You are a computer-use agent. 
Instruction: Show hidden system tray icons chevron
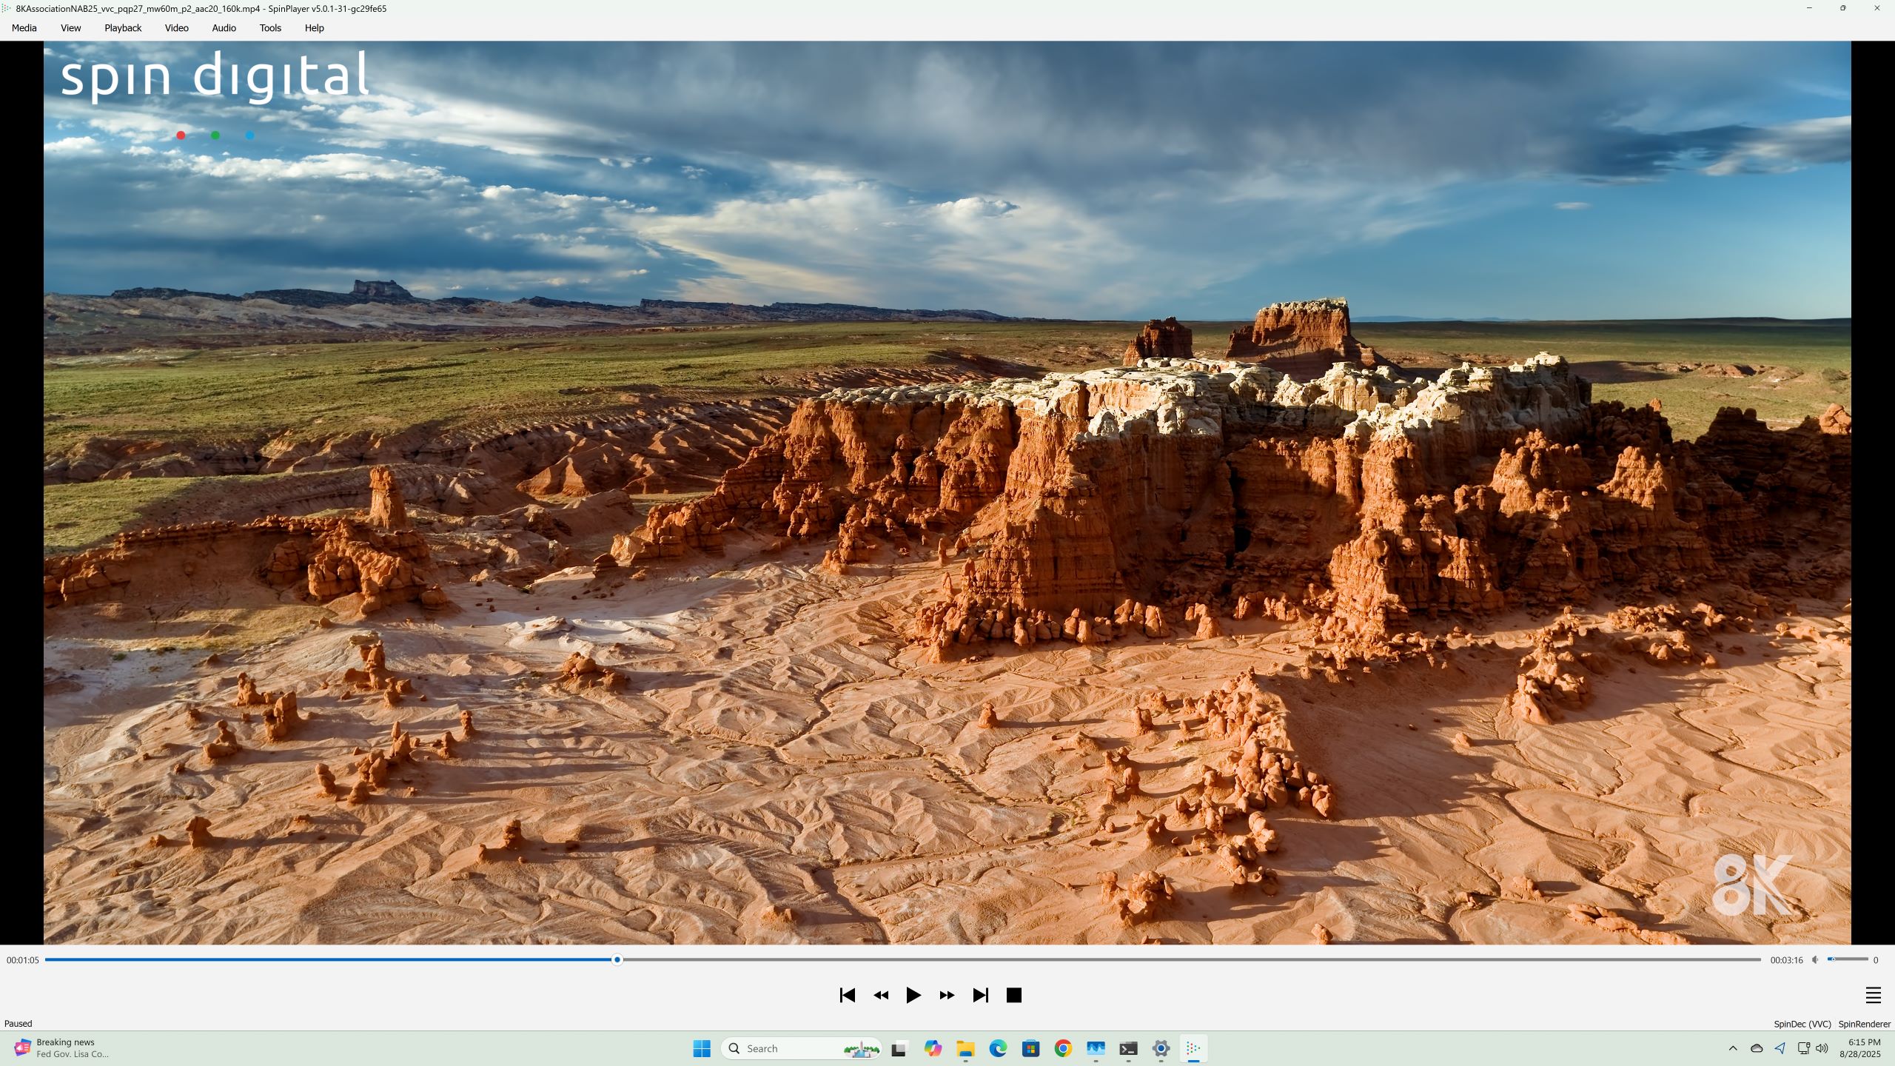coord(1733,1048)
